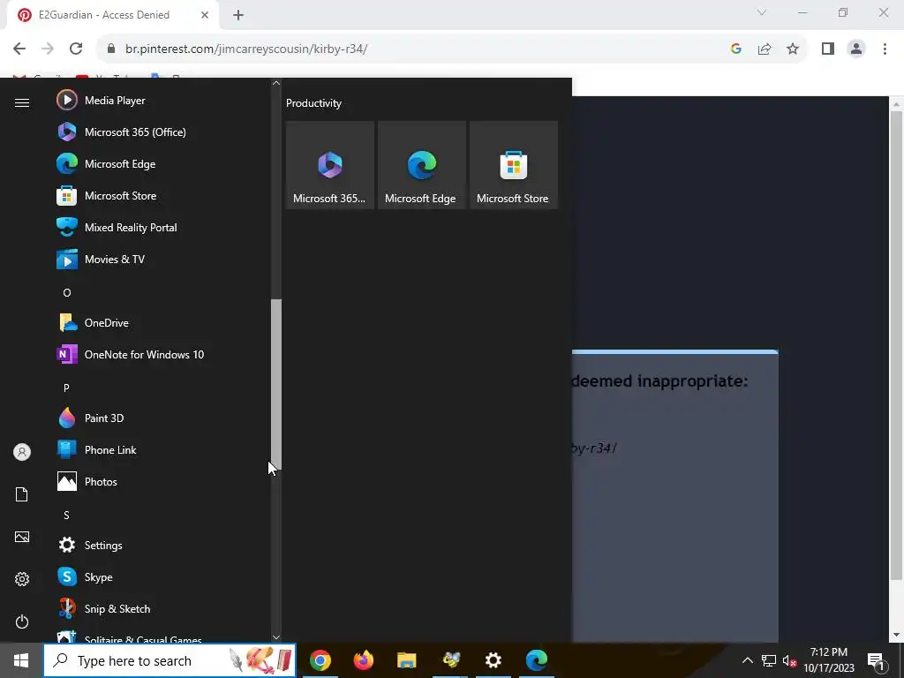Open the taskbar clock and date
904x678 pixels.
click(x=829, y=660)
